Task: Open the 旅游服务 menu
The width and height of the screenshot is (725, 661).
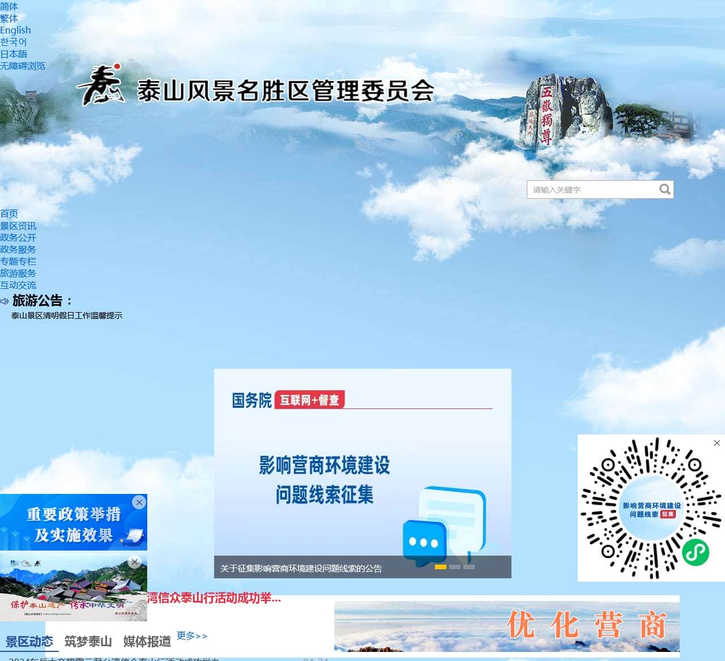Action: click(x=18, y=273)
